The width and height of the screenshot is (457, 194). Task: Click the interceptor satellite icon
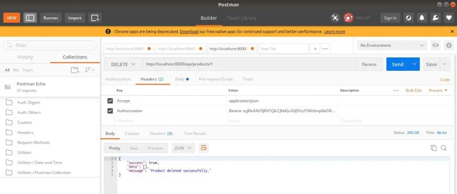[335, 18]
